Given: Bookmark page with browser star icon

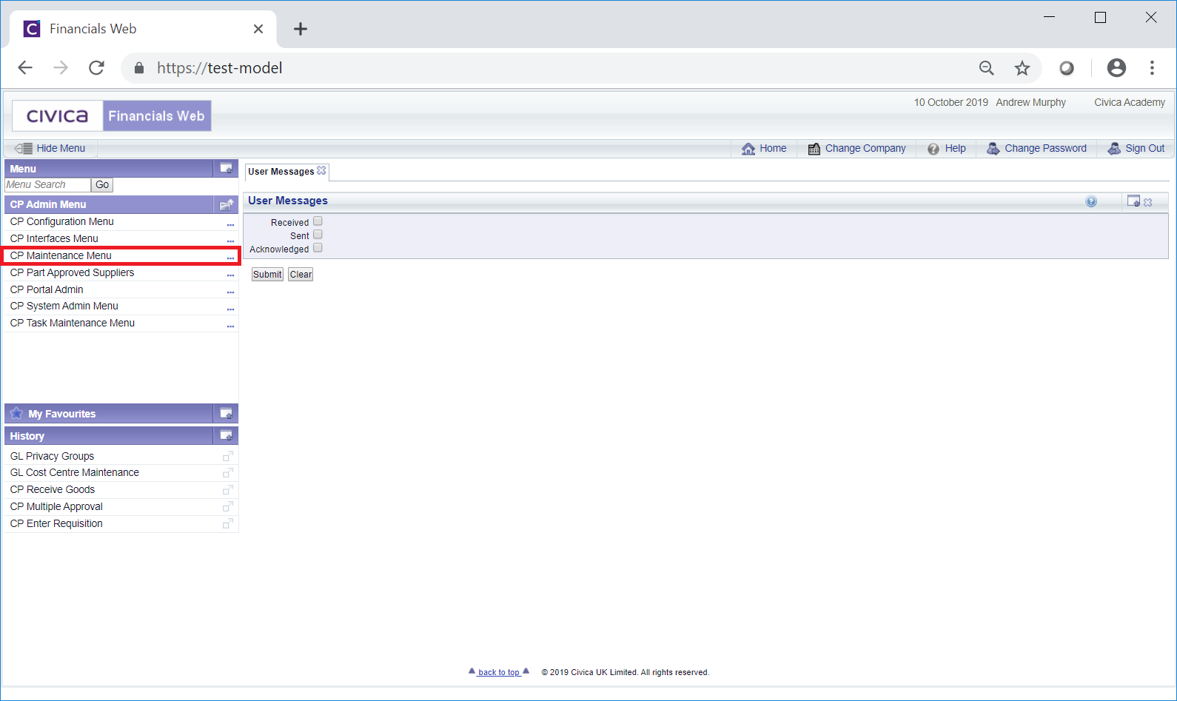Looking at the screenshot, I should (1022, 68).
